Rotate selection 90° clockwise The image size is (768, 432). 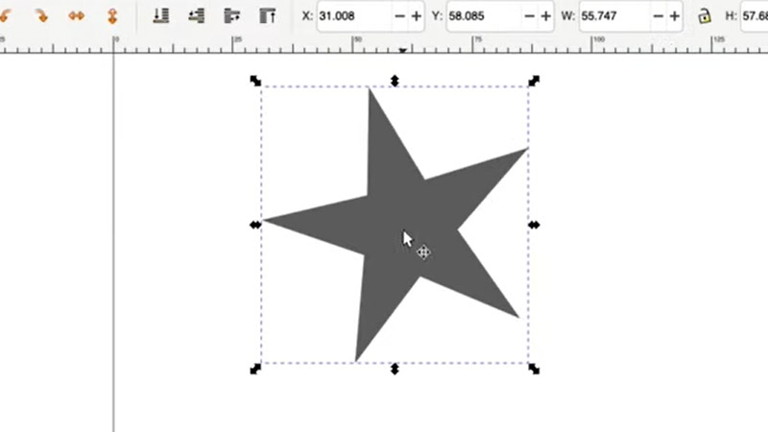tap(41, 15)
